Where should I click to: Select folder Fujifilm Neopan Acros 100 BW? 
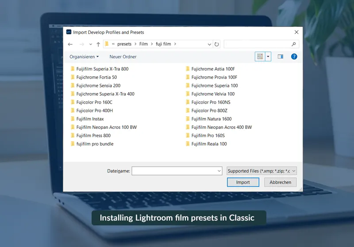click(x=104, y=127)
